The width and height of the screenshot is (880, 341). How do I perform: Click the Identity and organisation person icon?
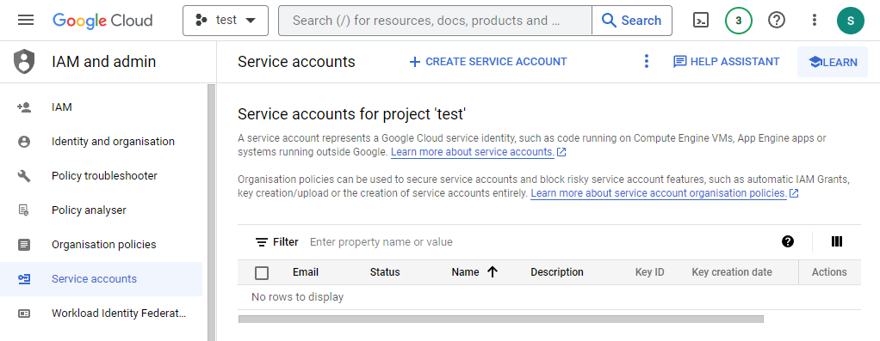point(24,142)
